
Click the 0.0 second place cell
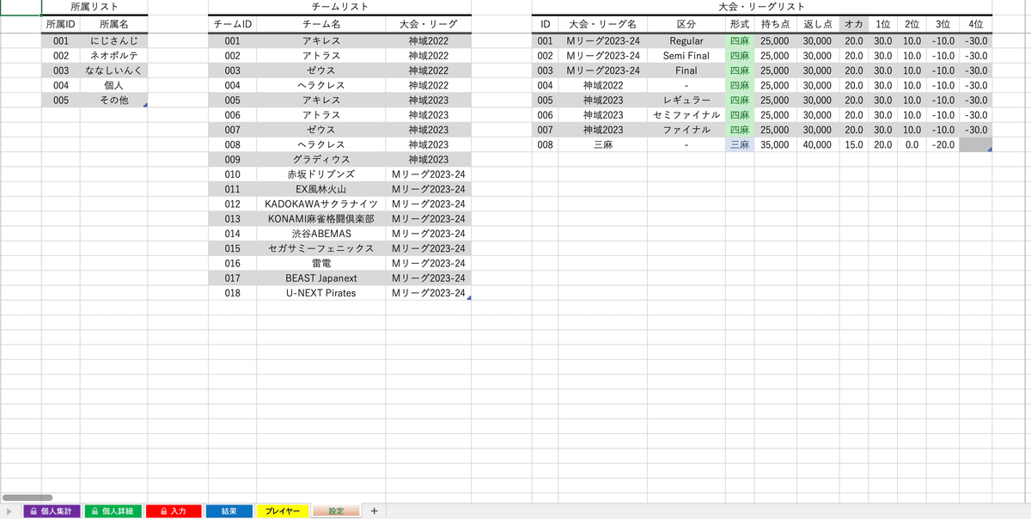click(912, 144)
